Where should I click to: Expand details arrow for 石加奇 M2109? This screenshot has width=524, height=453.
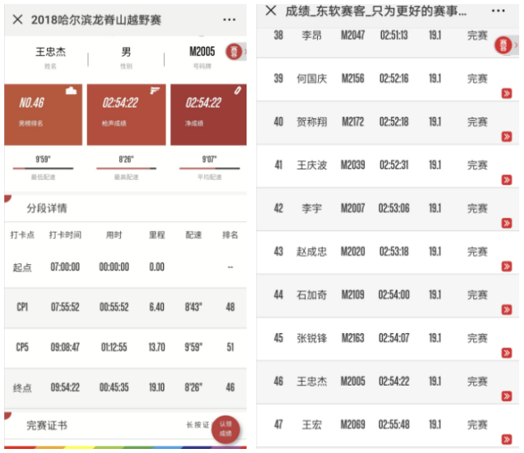pyautogui.click(x=507, y=310)
